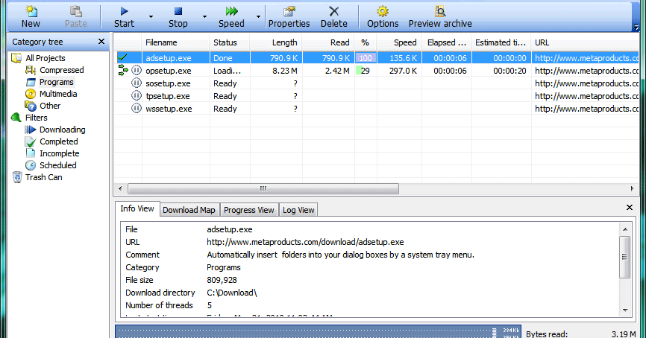Click Preview archive toolbar button
The image size is (646, 338).
[x=440, y=17]
